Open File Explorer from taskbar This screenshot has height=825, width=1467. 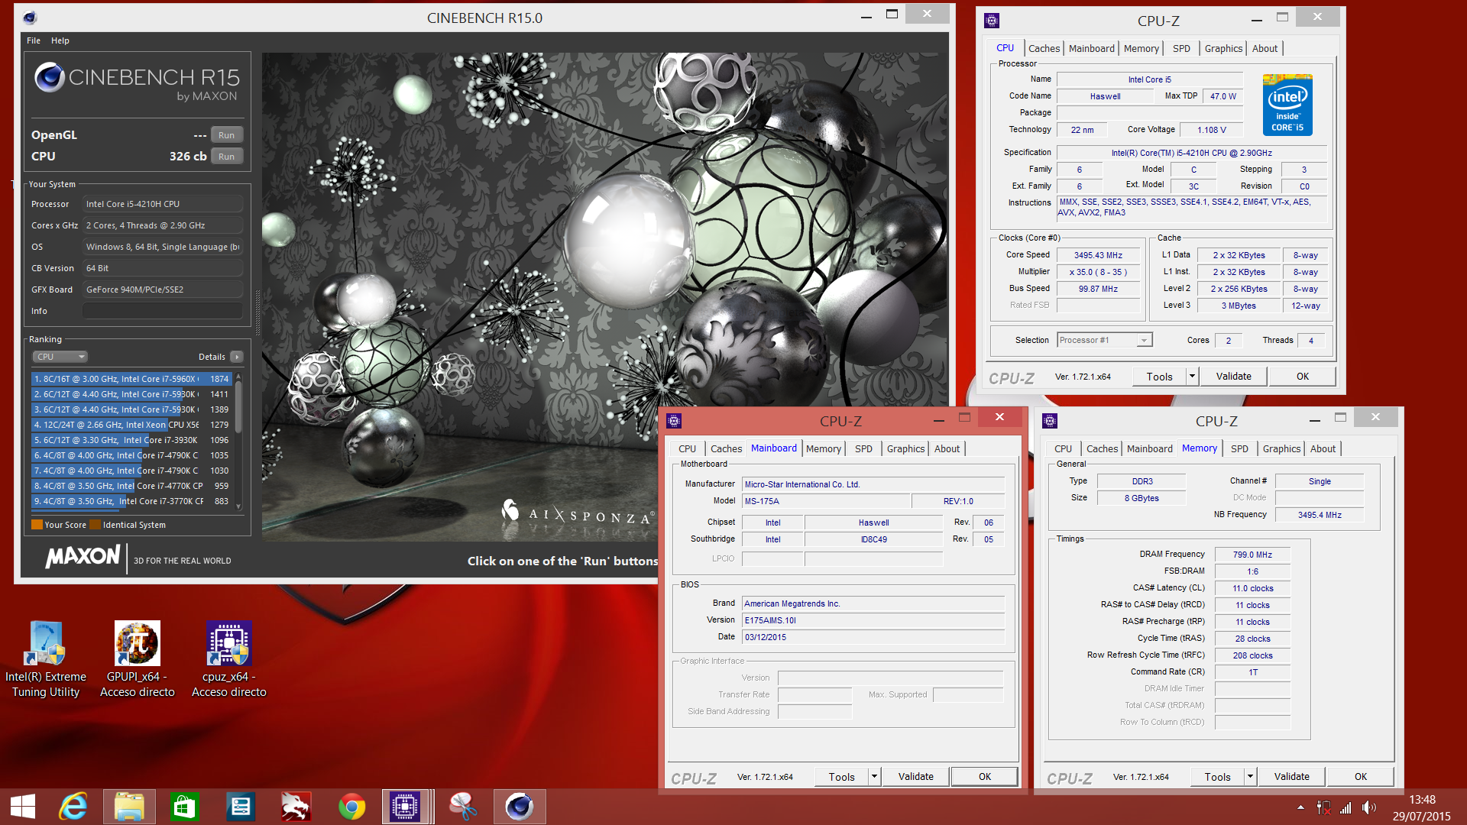coord(129,807)
